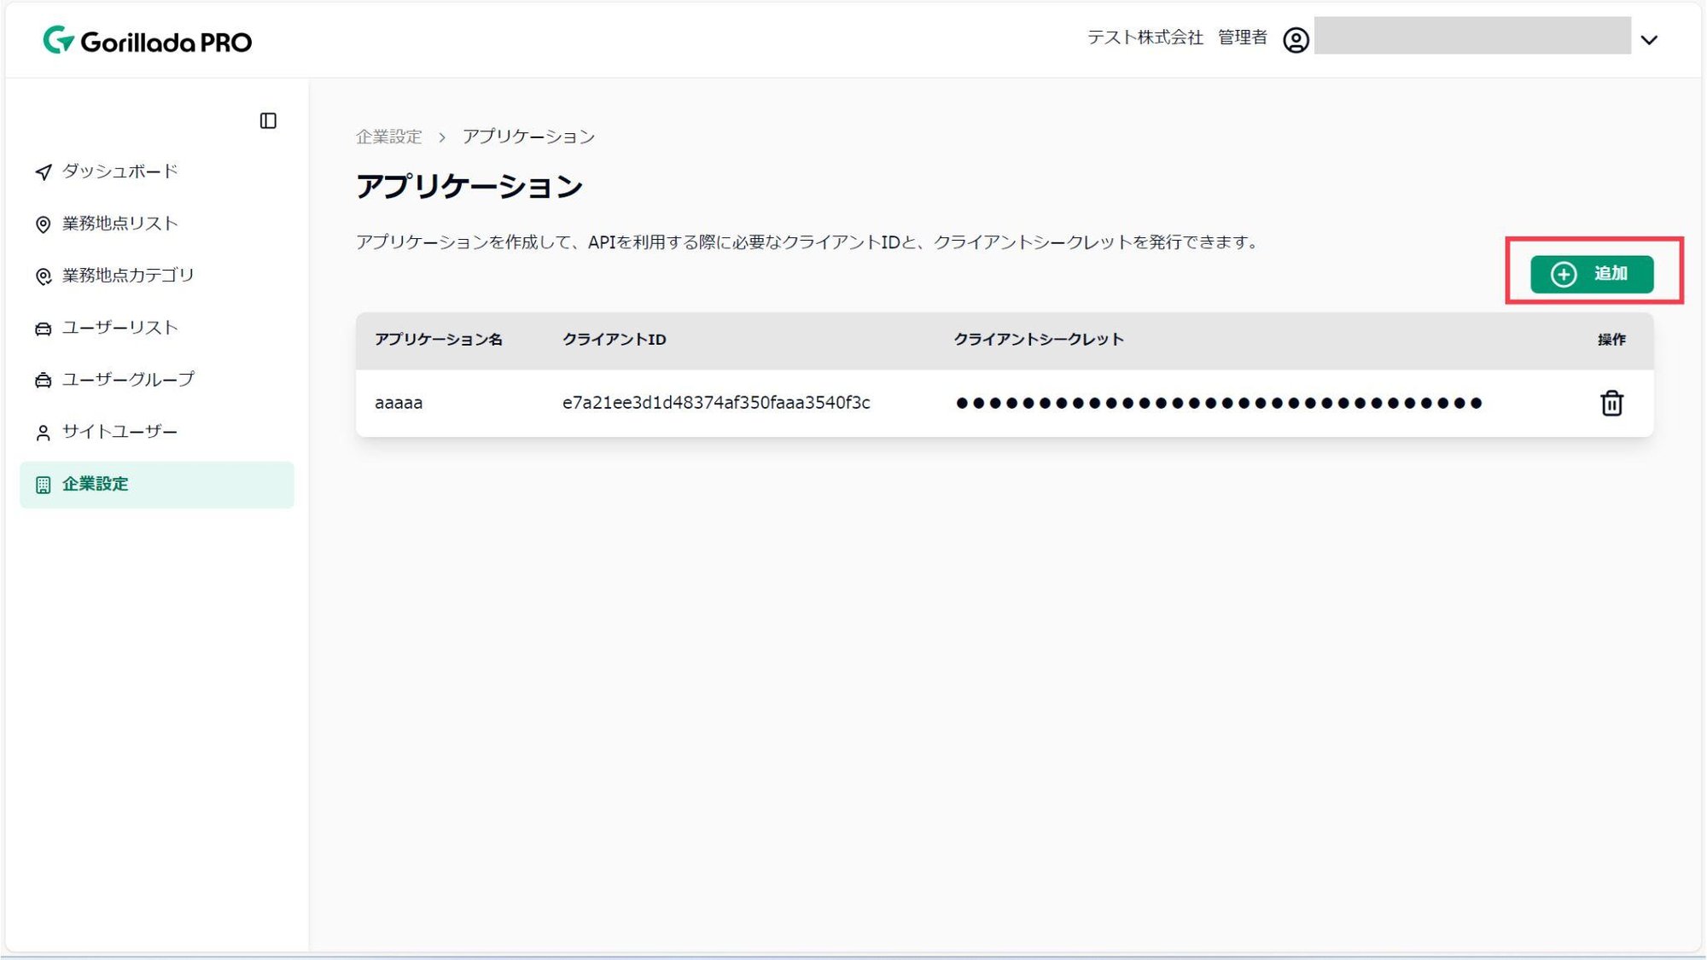Click the client ID e7a21ee3d1d48374af350faaa3540f3c
The height and width of the screenshot is (960, 1707).
[x=716, y=403]
